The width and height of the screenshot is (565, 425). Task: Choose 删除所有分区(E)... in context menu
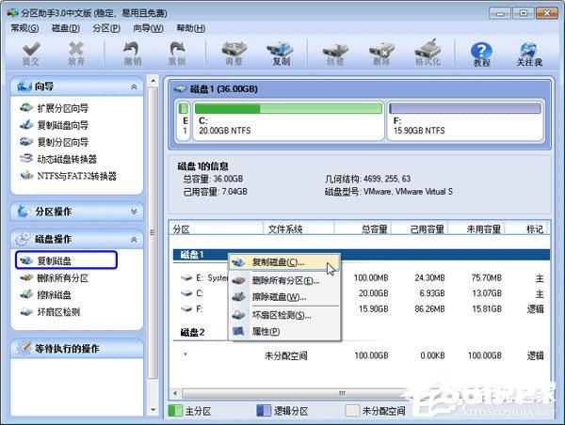(x=284, y=280)
